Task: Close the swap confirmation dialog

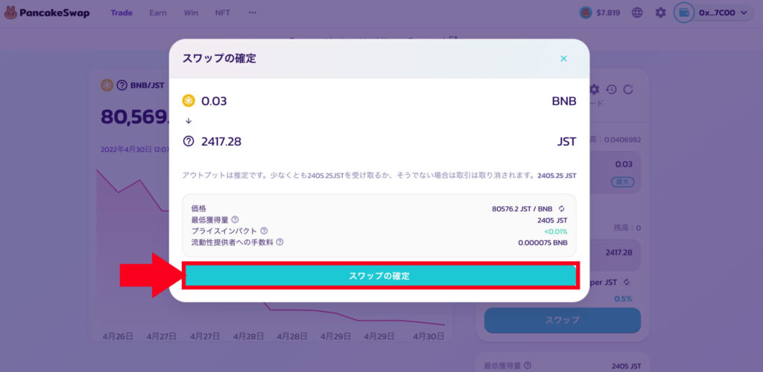Action: pos(563,59)
